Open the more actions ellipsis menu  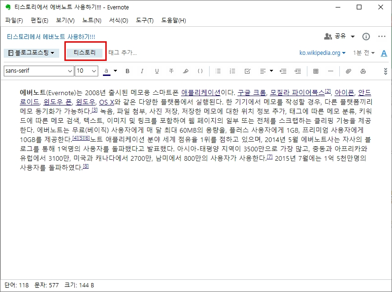coord(382,37)
